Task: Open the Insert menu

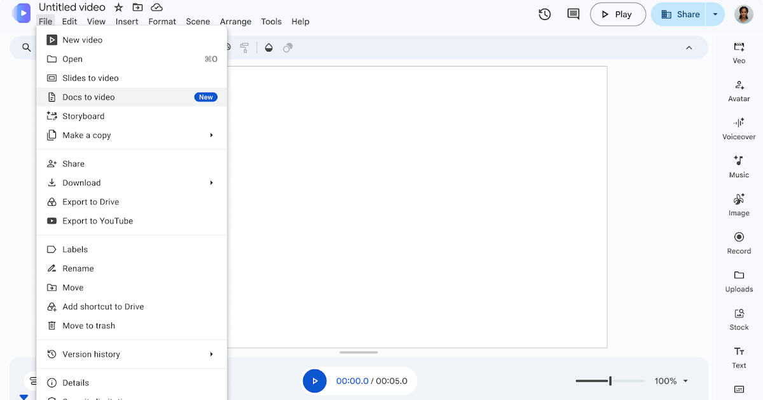Action: (127, 22)
